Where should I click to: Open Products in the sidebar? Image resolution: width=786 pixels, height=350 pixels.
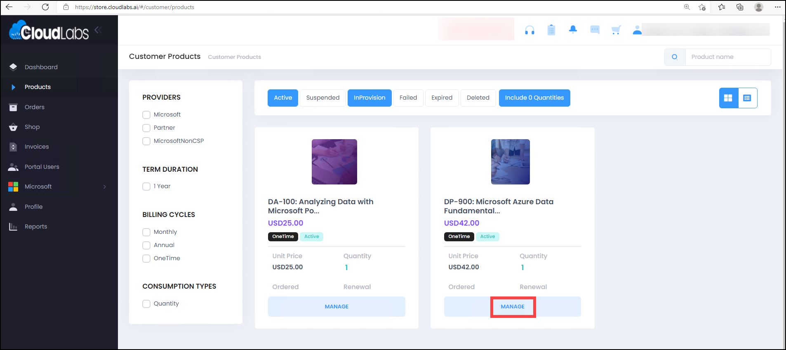point(38,87)
